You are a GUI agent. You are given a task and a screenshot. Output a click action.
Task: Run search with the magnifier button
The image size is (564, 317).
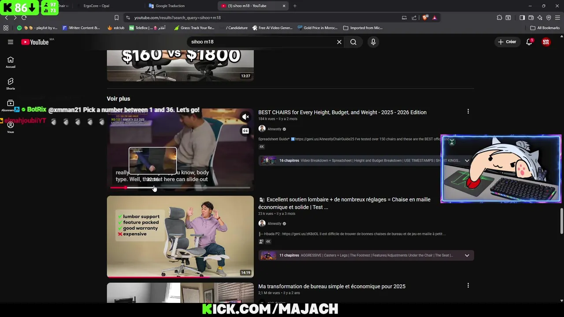pos(353,42)
